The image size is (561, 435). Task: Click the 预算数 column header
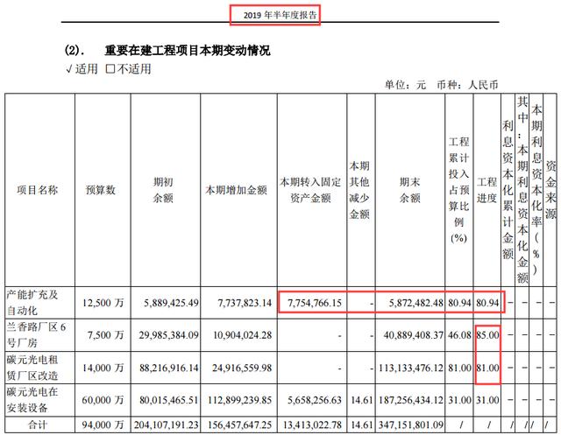[101, 190]
